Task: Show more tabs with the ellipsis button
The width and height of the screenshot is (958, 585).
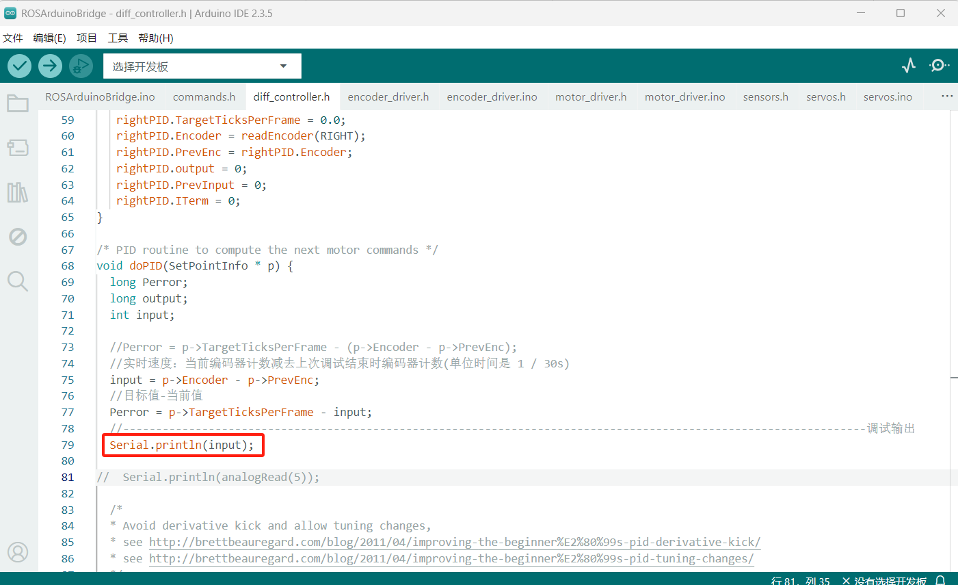Action: pyautogui.click(x=946, y=96)
